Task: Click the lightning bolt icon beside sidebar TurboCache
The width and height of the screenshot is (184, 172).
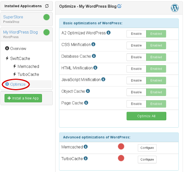Action: 15,74
